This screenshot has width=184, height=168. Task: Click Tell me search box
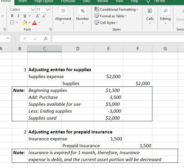pyautogui.click(x=160, y=1)
